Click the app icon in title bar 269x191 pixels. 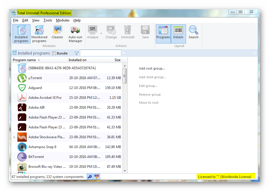[x=13, y=13]
